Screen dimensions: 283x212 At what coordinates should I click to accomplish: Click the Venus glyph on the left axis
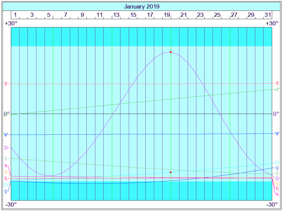coord(6,159)
